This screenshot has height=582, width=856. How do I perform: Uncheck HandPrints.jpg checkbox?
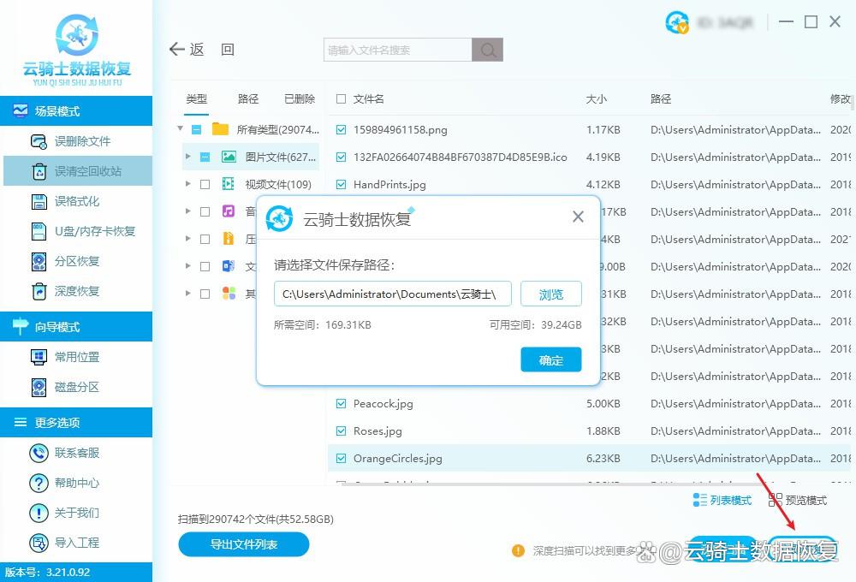342,185
